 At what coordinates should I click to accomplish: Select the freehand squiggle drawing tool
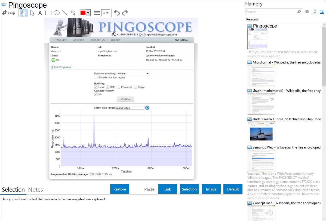pyautogui.click(x=73, y=13)
